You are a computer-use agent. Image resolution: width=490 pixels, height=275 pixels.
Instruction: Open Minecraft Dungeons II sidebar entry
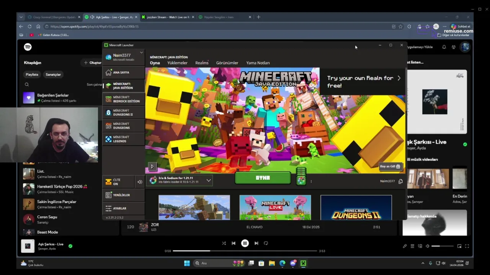point(123,112)
